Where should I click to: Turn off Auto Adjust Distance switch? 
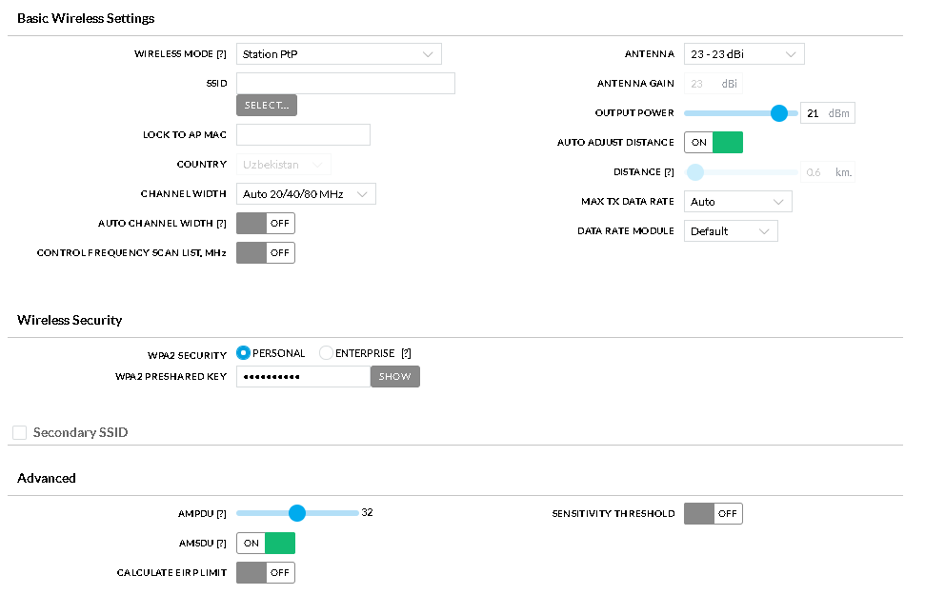(x=714, y=142)
